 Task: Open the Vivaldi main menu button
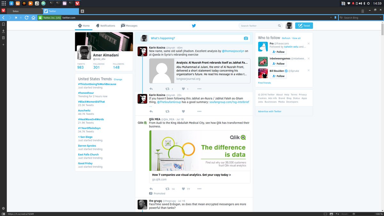click(x=3, y=11)
